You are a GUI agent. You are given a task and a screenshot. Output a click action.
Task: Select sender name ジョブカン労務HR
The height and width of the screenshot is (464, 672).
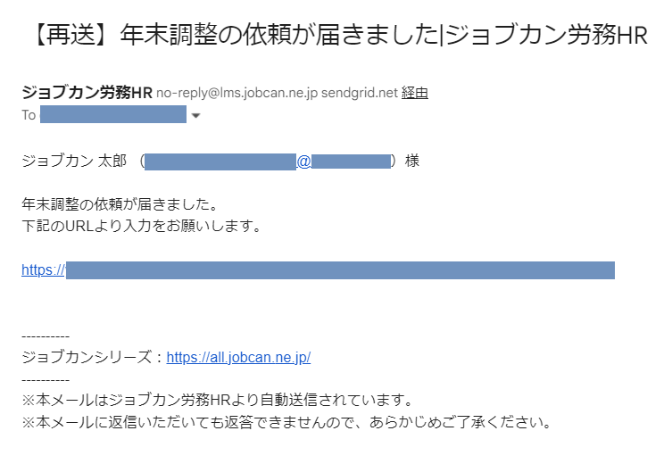(87, 93)
